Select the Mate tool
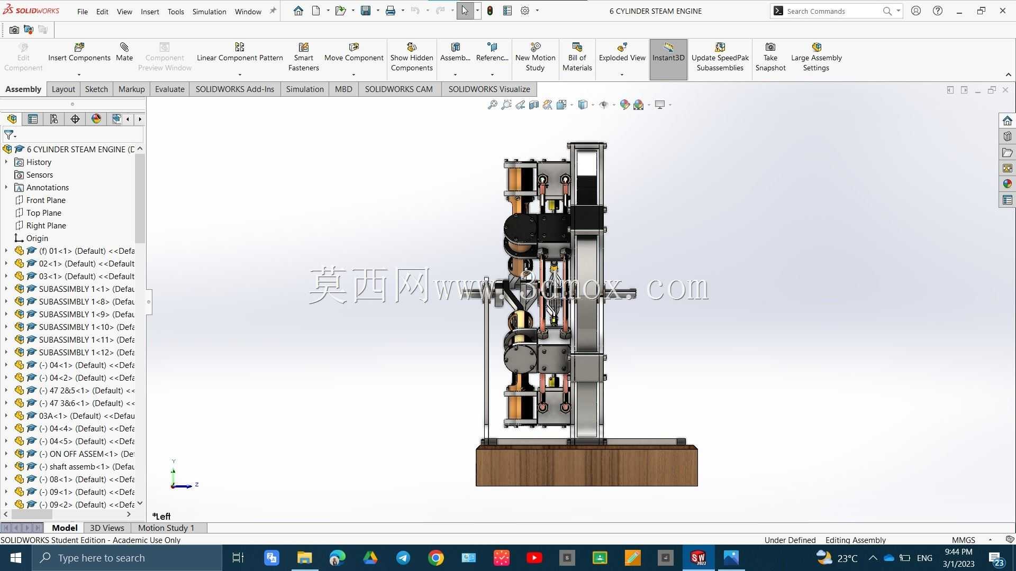 (124, 52)
